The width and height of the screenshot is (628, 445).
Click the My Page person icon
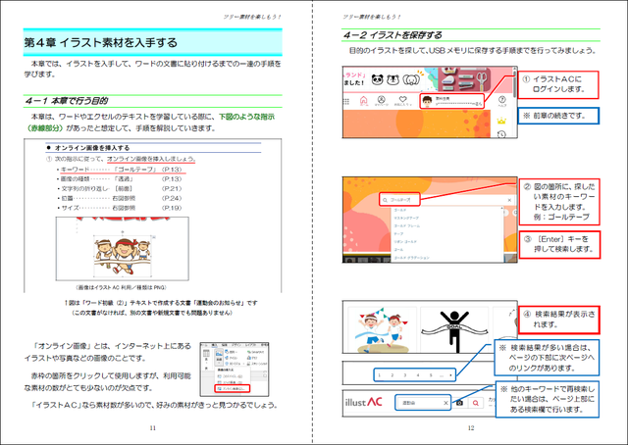(382, 100)
